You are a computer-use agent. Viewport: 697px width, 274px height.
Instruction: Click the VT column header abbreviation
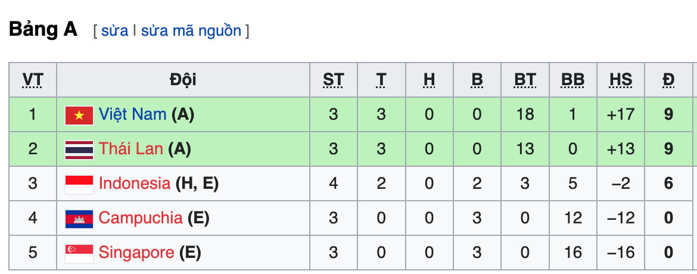point(33,80)
